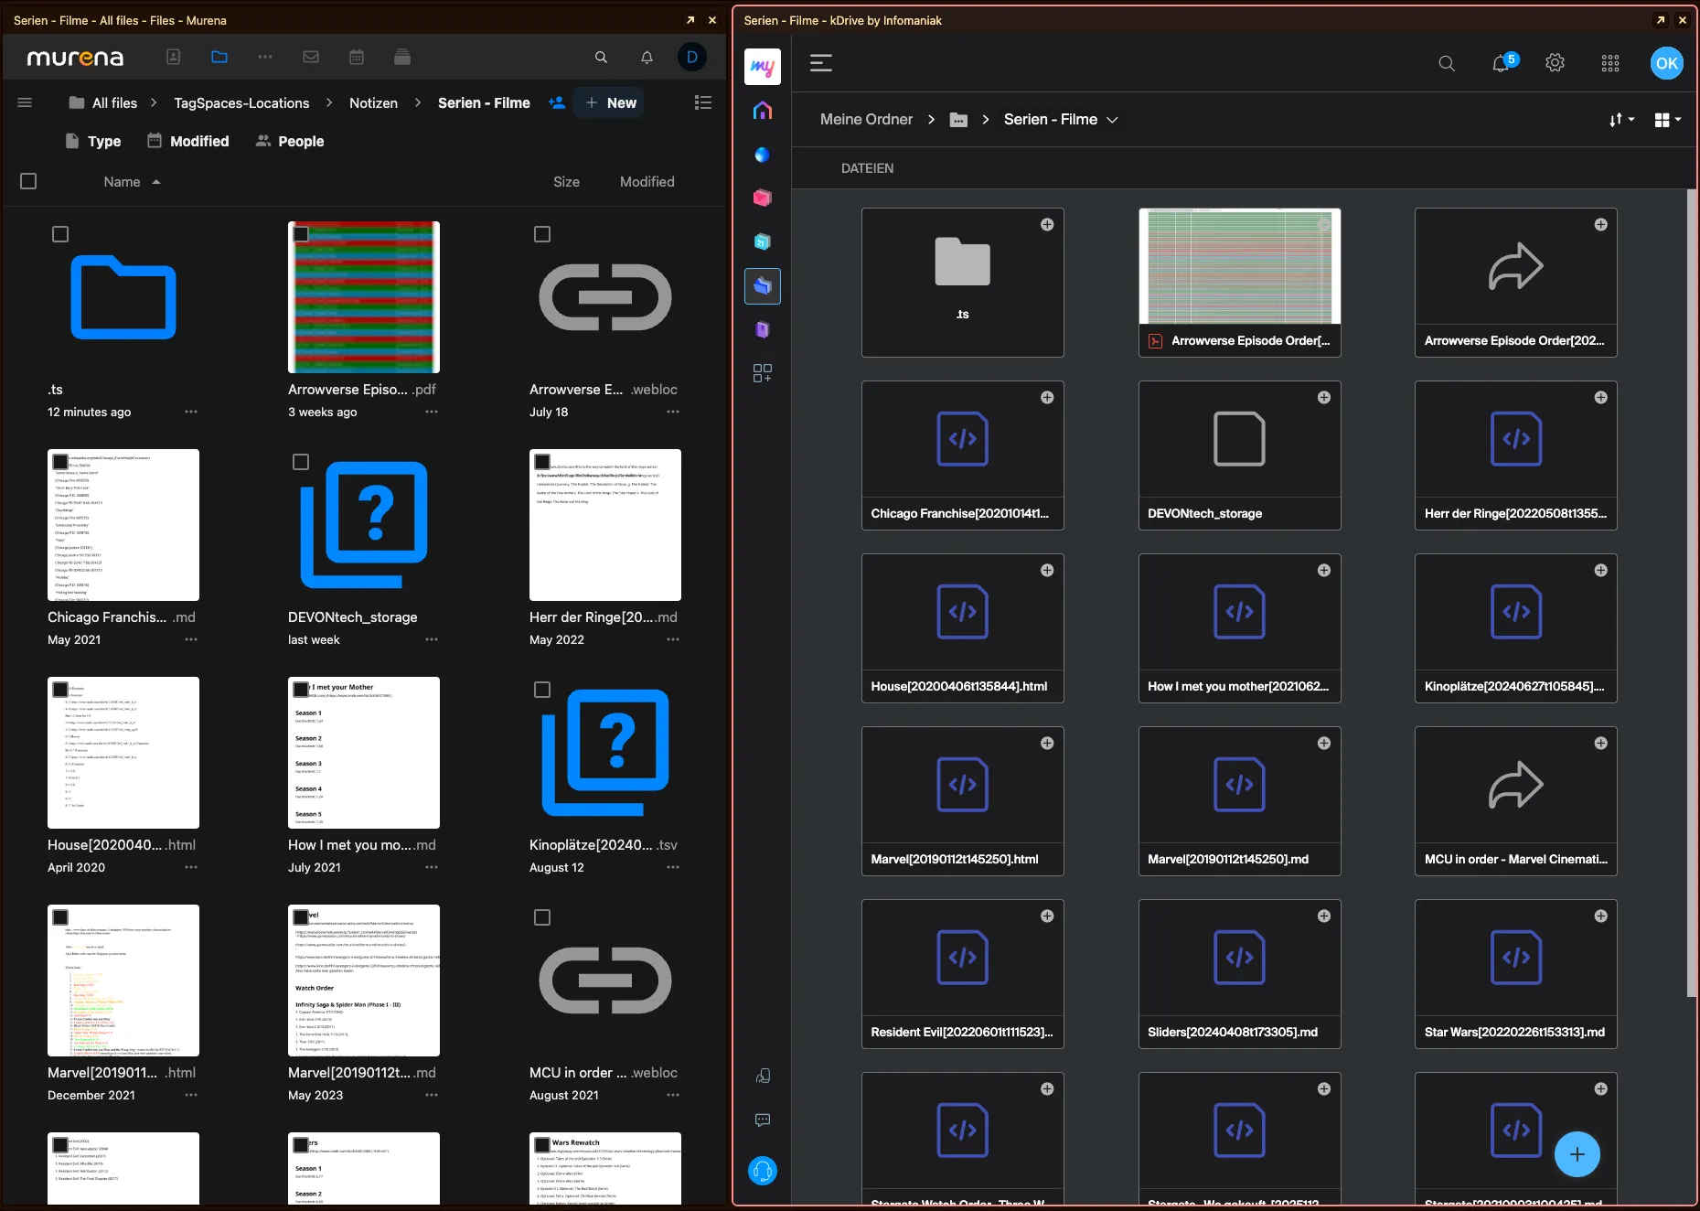1700x1211 pixels.
Task: Switch kDrive display mode with the grid view icon
Action: [x=1666, y=119]
